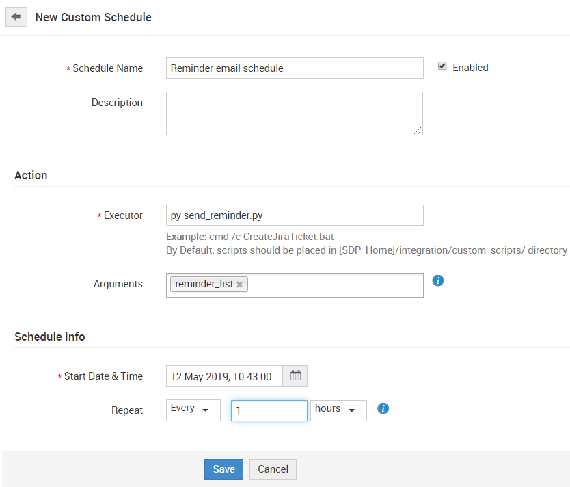570x487 pixels.
Task: Toggle the Enabled checkbox
Action: tap(442, 66)
